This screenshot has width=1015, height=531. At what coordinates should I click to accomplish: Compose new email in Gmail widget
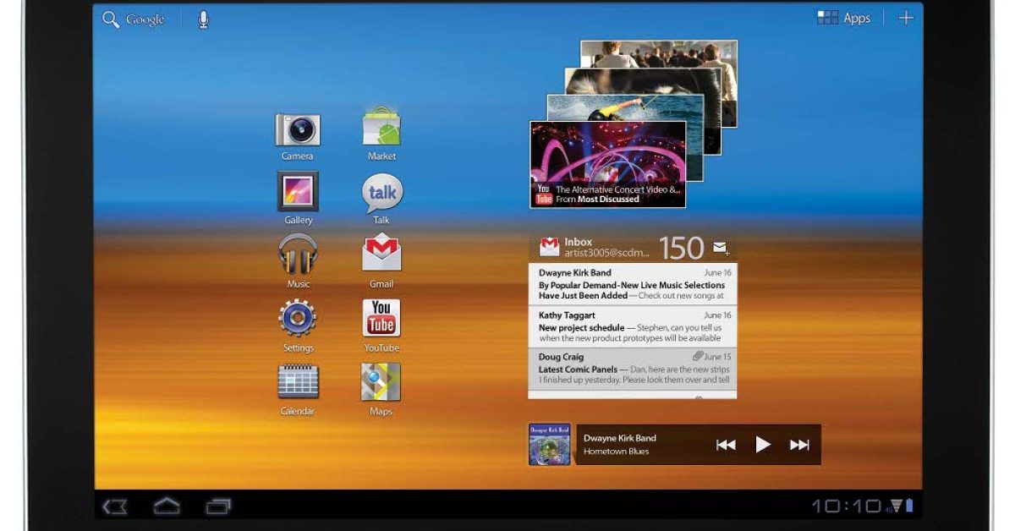[721, 248]
